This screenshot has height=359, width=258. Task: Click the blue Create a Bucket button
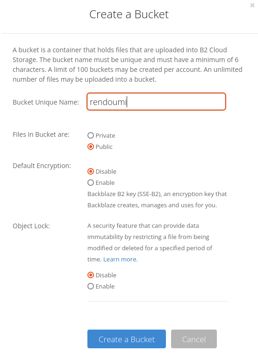[x=127, y=339]
